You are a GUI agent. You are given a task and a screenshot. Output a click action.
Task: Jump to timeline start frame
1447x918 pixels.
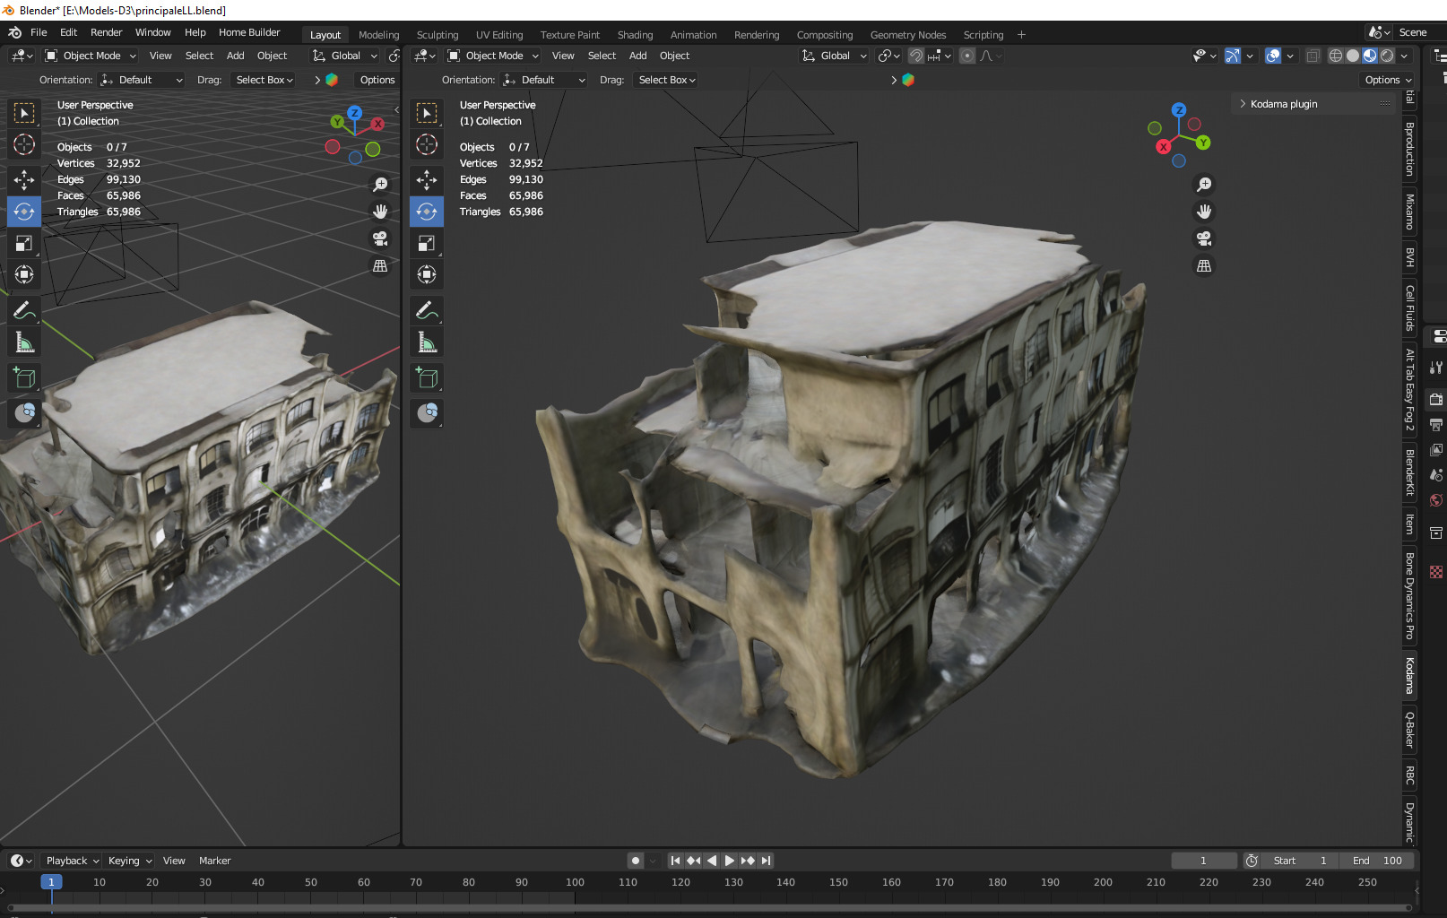[x=675, y=861]
